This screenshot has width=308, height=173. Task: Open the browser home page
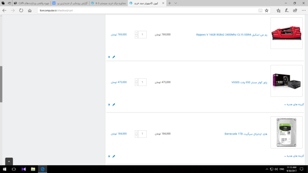[x=30, y=11]
